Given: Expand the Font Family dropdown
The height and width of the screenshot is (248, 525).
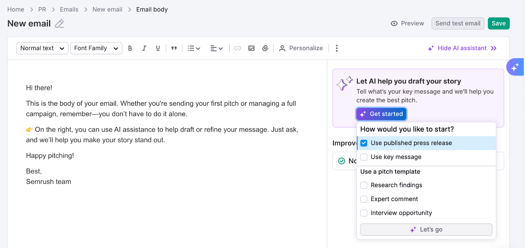Looking at the screenshot, I should tap(96, 48).
